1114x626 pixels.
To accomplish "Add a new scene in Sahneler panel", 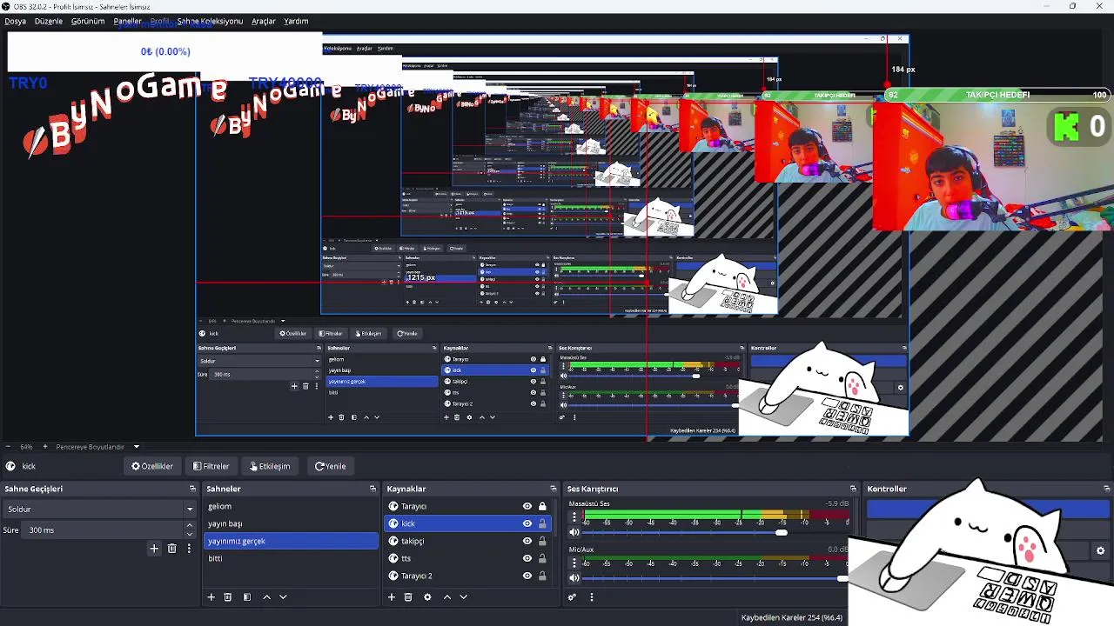I will coord(211,597).
